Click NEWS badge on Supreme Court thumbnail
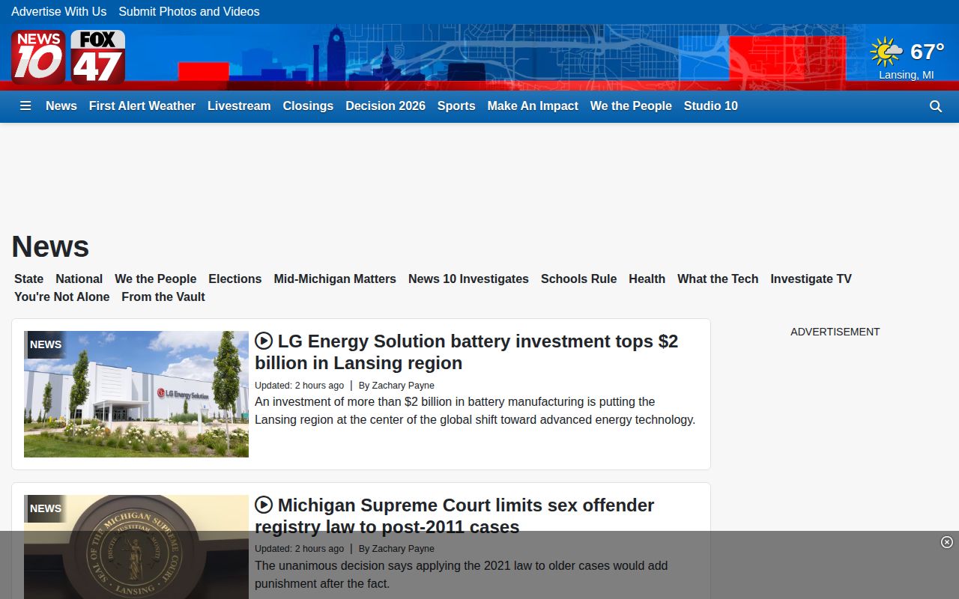The image size is (959, 599). (46, 508)
